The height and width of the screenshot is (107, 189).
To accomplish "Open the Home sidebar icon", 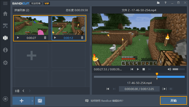I will [x=5, y=14].
